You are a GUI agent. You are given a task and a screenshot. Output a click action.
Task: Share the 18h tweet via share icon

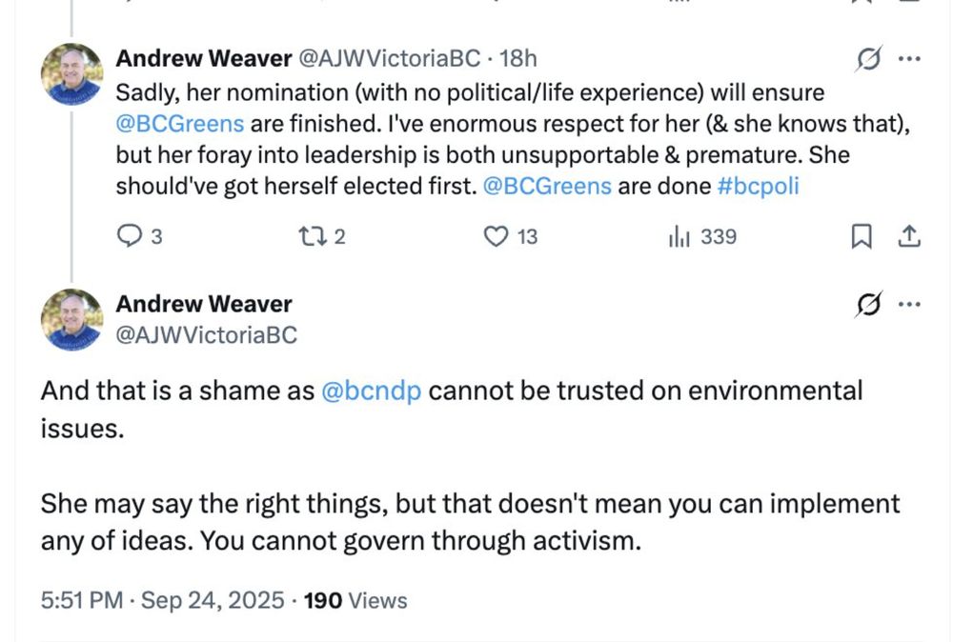pos(909,236)
